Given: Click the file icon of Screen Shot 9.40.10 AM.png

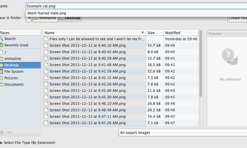Looking at the screenshot, I should (46, 45).
